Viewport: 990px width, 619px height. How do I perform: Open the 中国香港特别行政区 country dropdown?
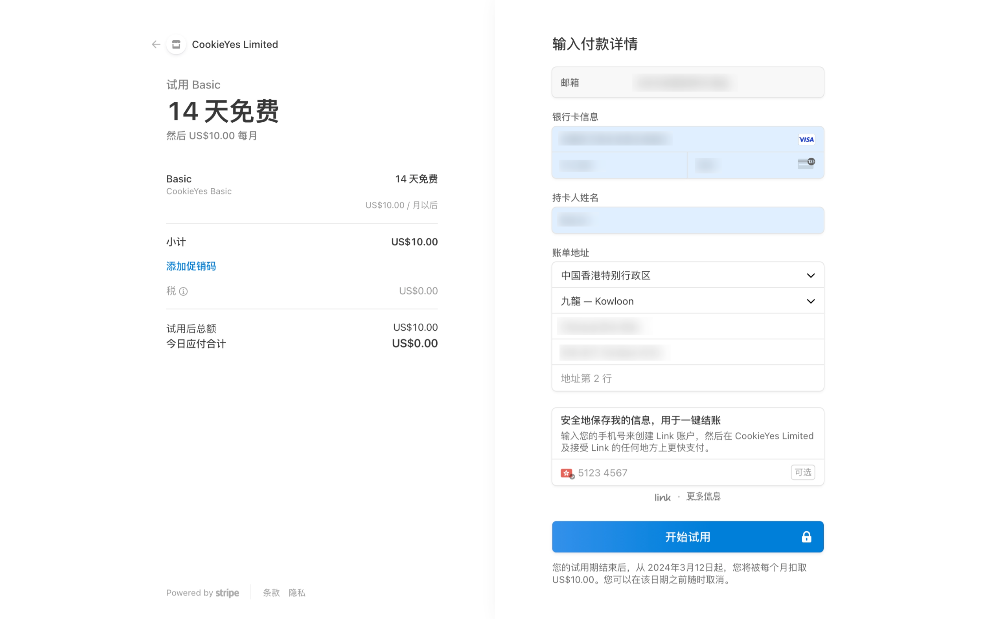tap(687, 275)
